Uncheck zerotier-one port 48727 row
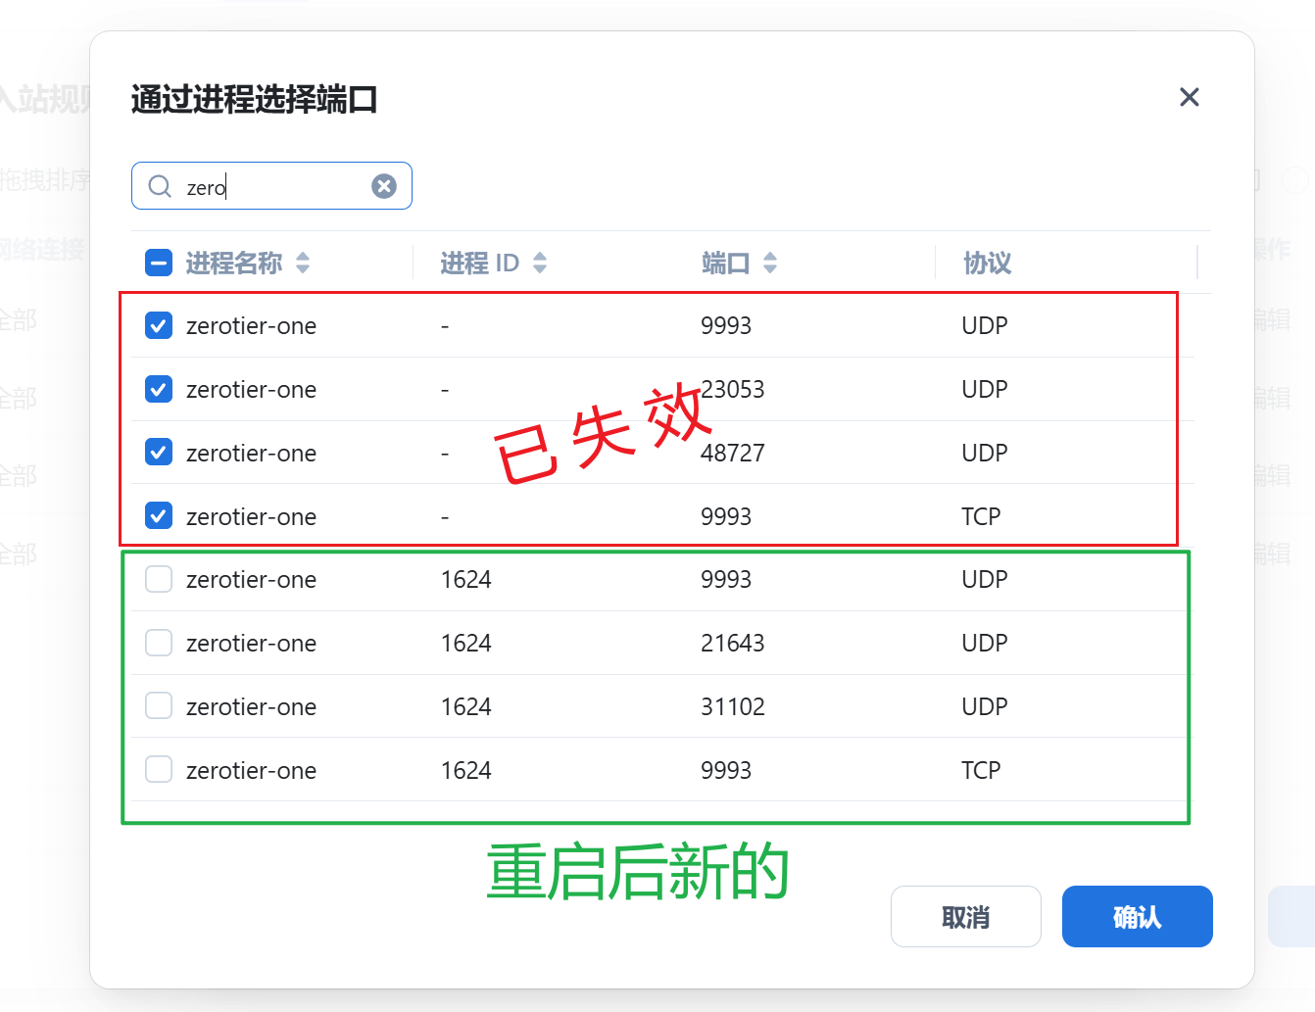Image resolution: width=1315 pixels, height=1012 pixels. click(159, 452)
